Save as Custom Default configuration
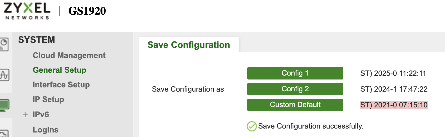 (x=295, y=105)
